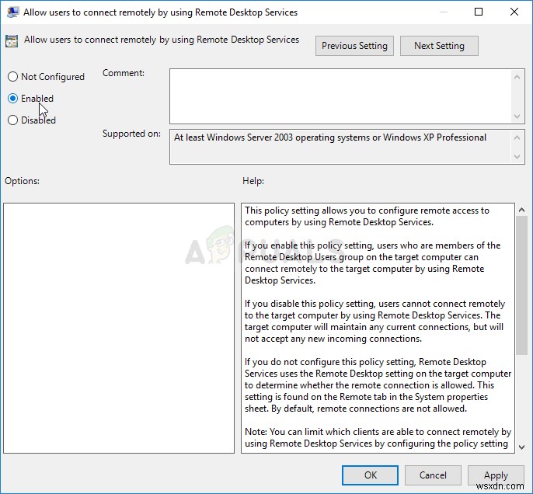Click 'If you disable this policy setting' paragraph
This screenshot has width=533, height=494.
tap(375, 321)
